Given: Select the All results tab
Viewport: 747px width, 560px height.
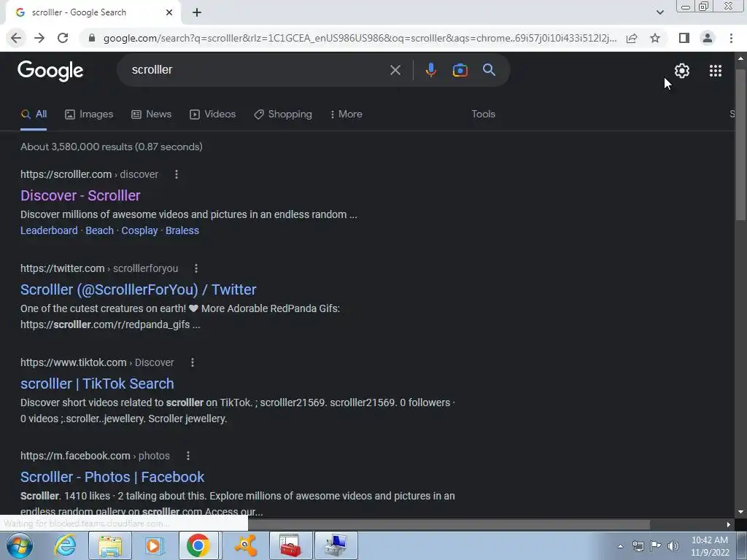Looking at the screenshot, I should click(34, 114).
